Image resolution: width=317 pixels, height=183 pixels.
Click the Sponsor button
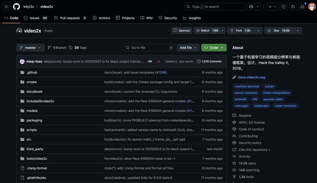coord(182,31)
